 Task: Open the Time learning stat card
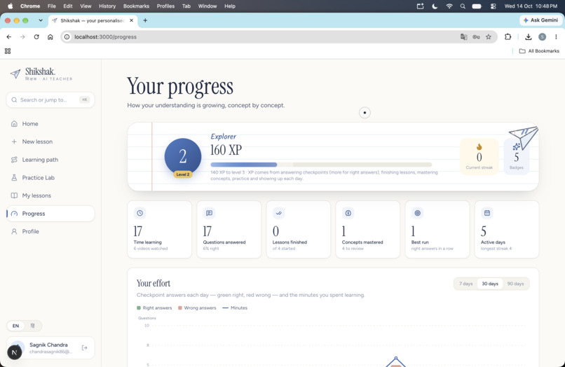coord(160,230)
